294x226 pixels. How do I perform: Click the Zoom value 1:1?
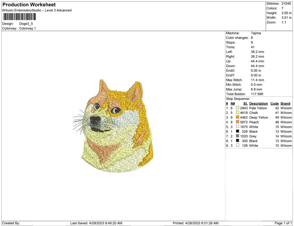point(284,22)
